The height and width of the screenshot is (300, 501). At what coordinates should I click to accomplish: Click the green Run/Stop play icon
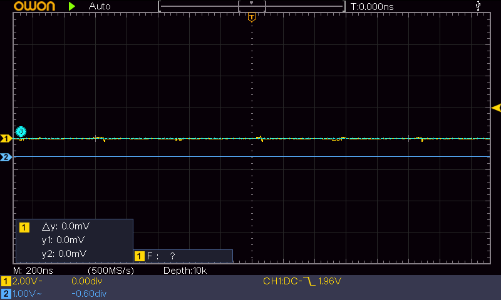click(72, 6)
